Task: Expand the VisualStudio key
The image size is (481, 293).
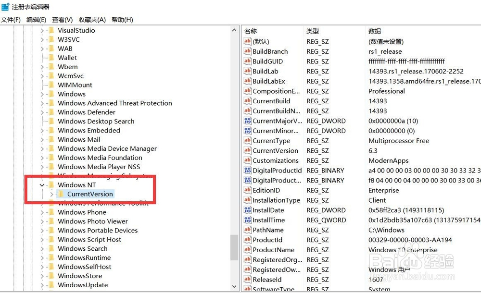Action: (42, 30)
